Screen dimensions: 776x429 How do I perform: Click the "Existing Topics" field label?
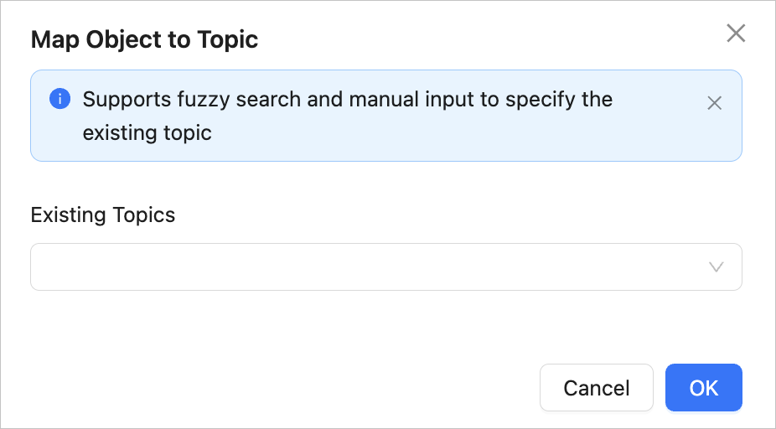coord(103,214)
